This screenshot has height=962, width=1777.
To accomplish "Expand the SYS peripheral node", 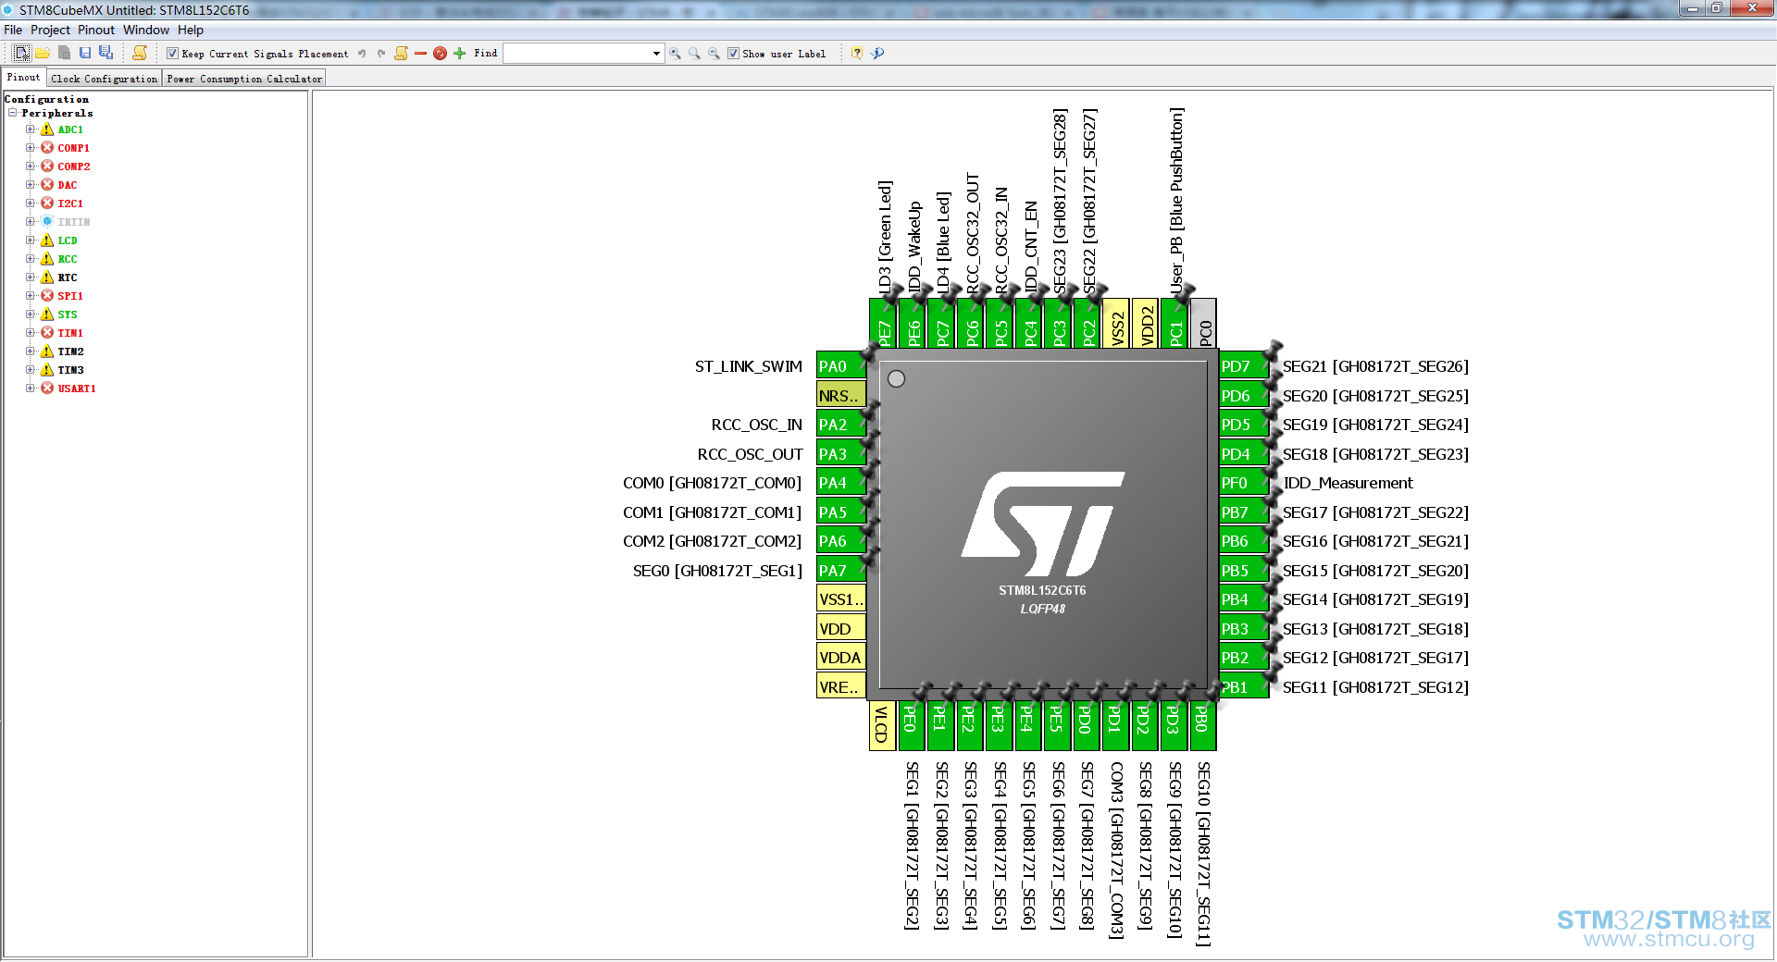I will [x=30, y=314].
